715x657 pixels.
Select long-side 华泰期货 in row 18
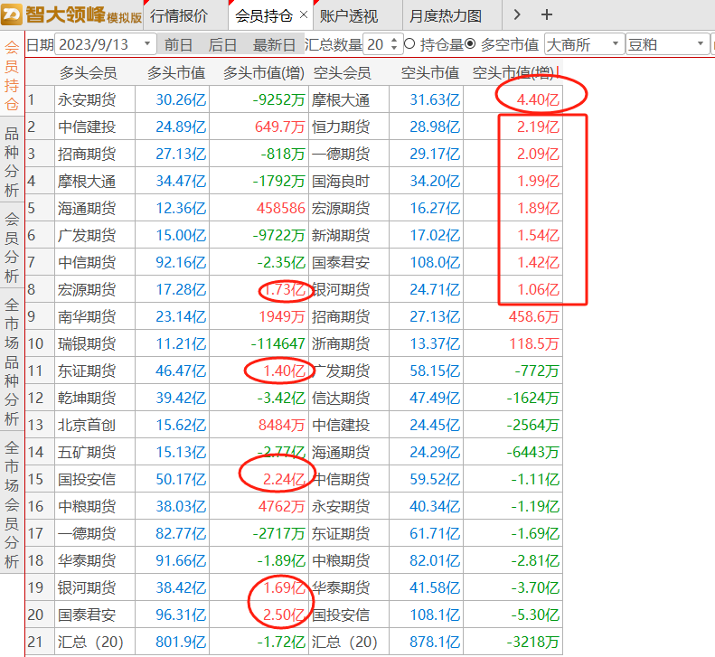click(x=87, y=560)
